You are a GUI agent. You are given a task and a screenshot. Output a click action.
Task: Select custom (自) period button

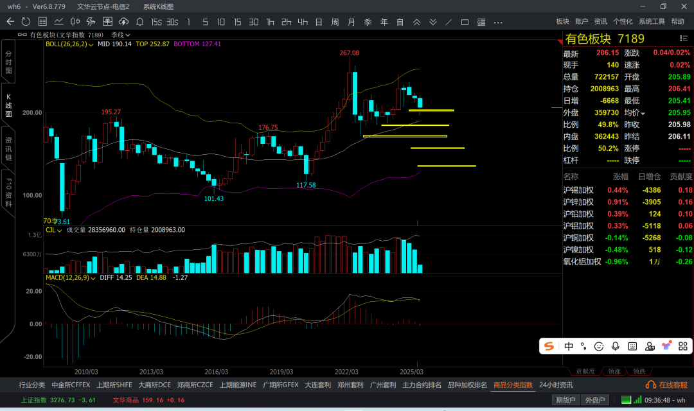(x=400, y=22)
